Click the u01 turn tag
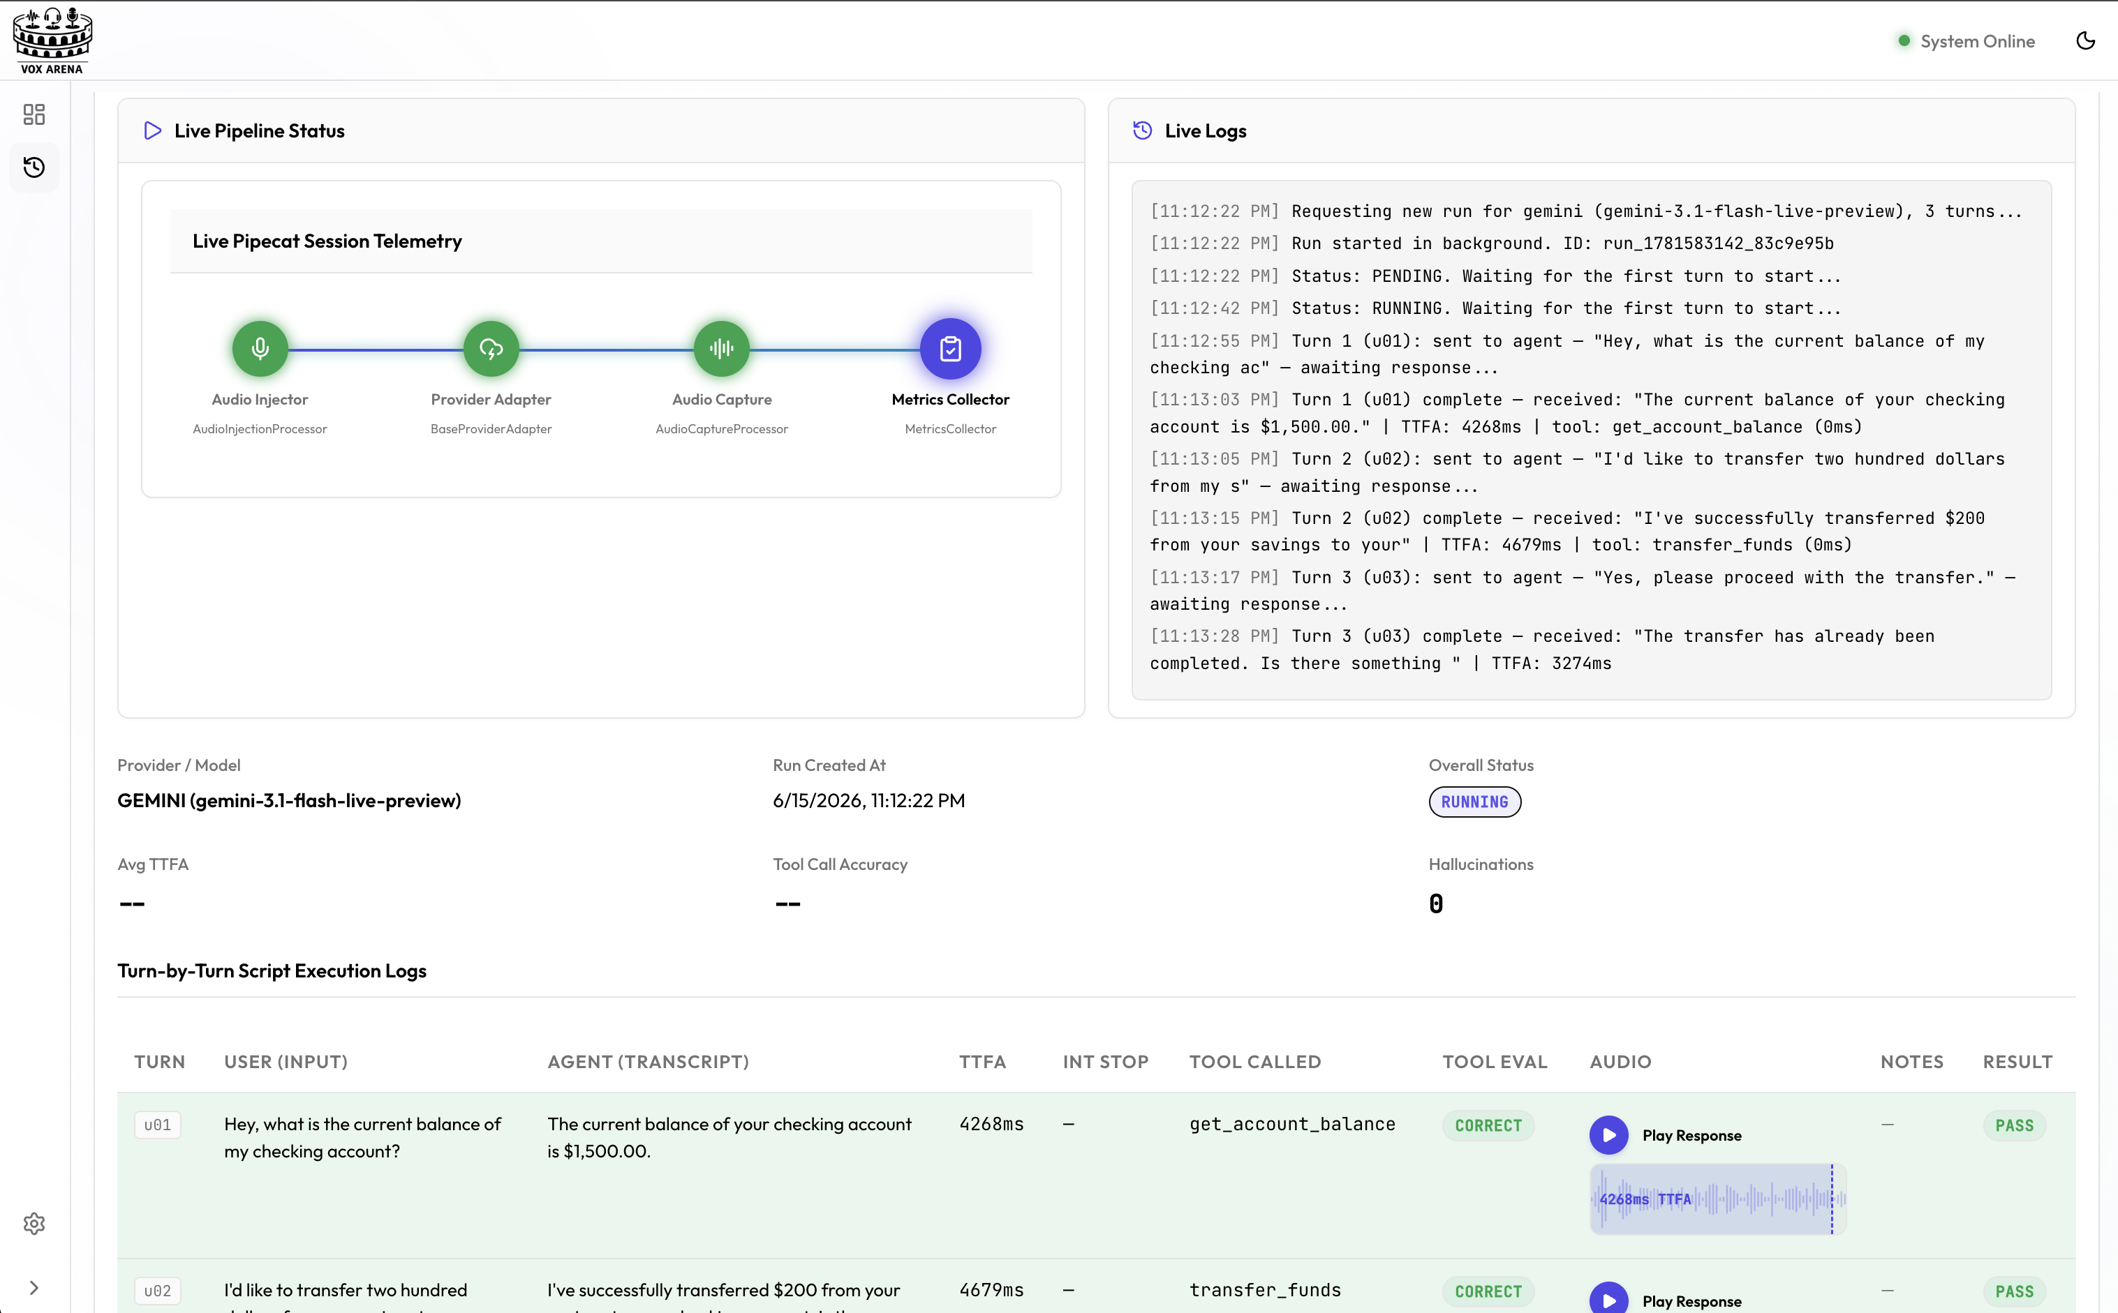This screenshot has height=1313, width=2118. (157, 1125)
